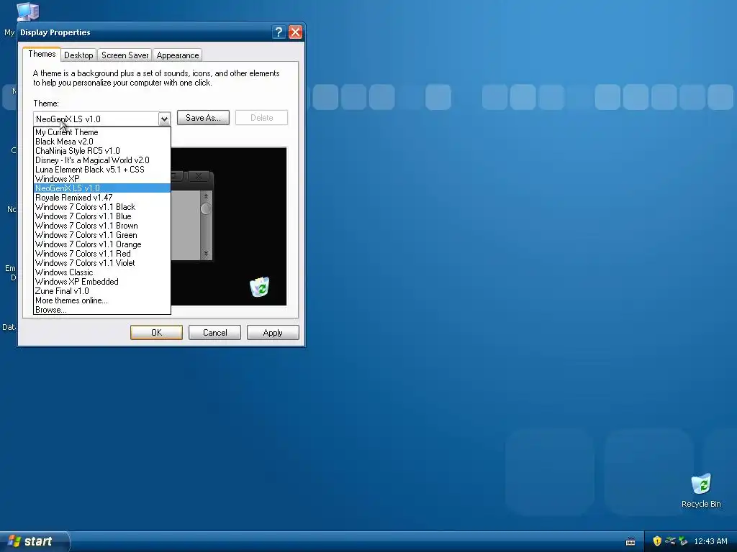The height and width of the screenshot is (552, 737).
Task: Open the Appearance tab
Action: coord(177,55)
